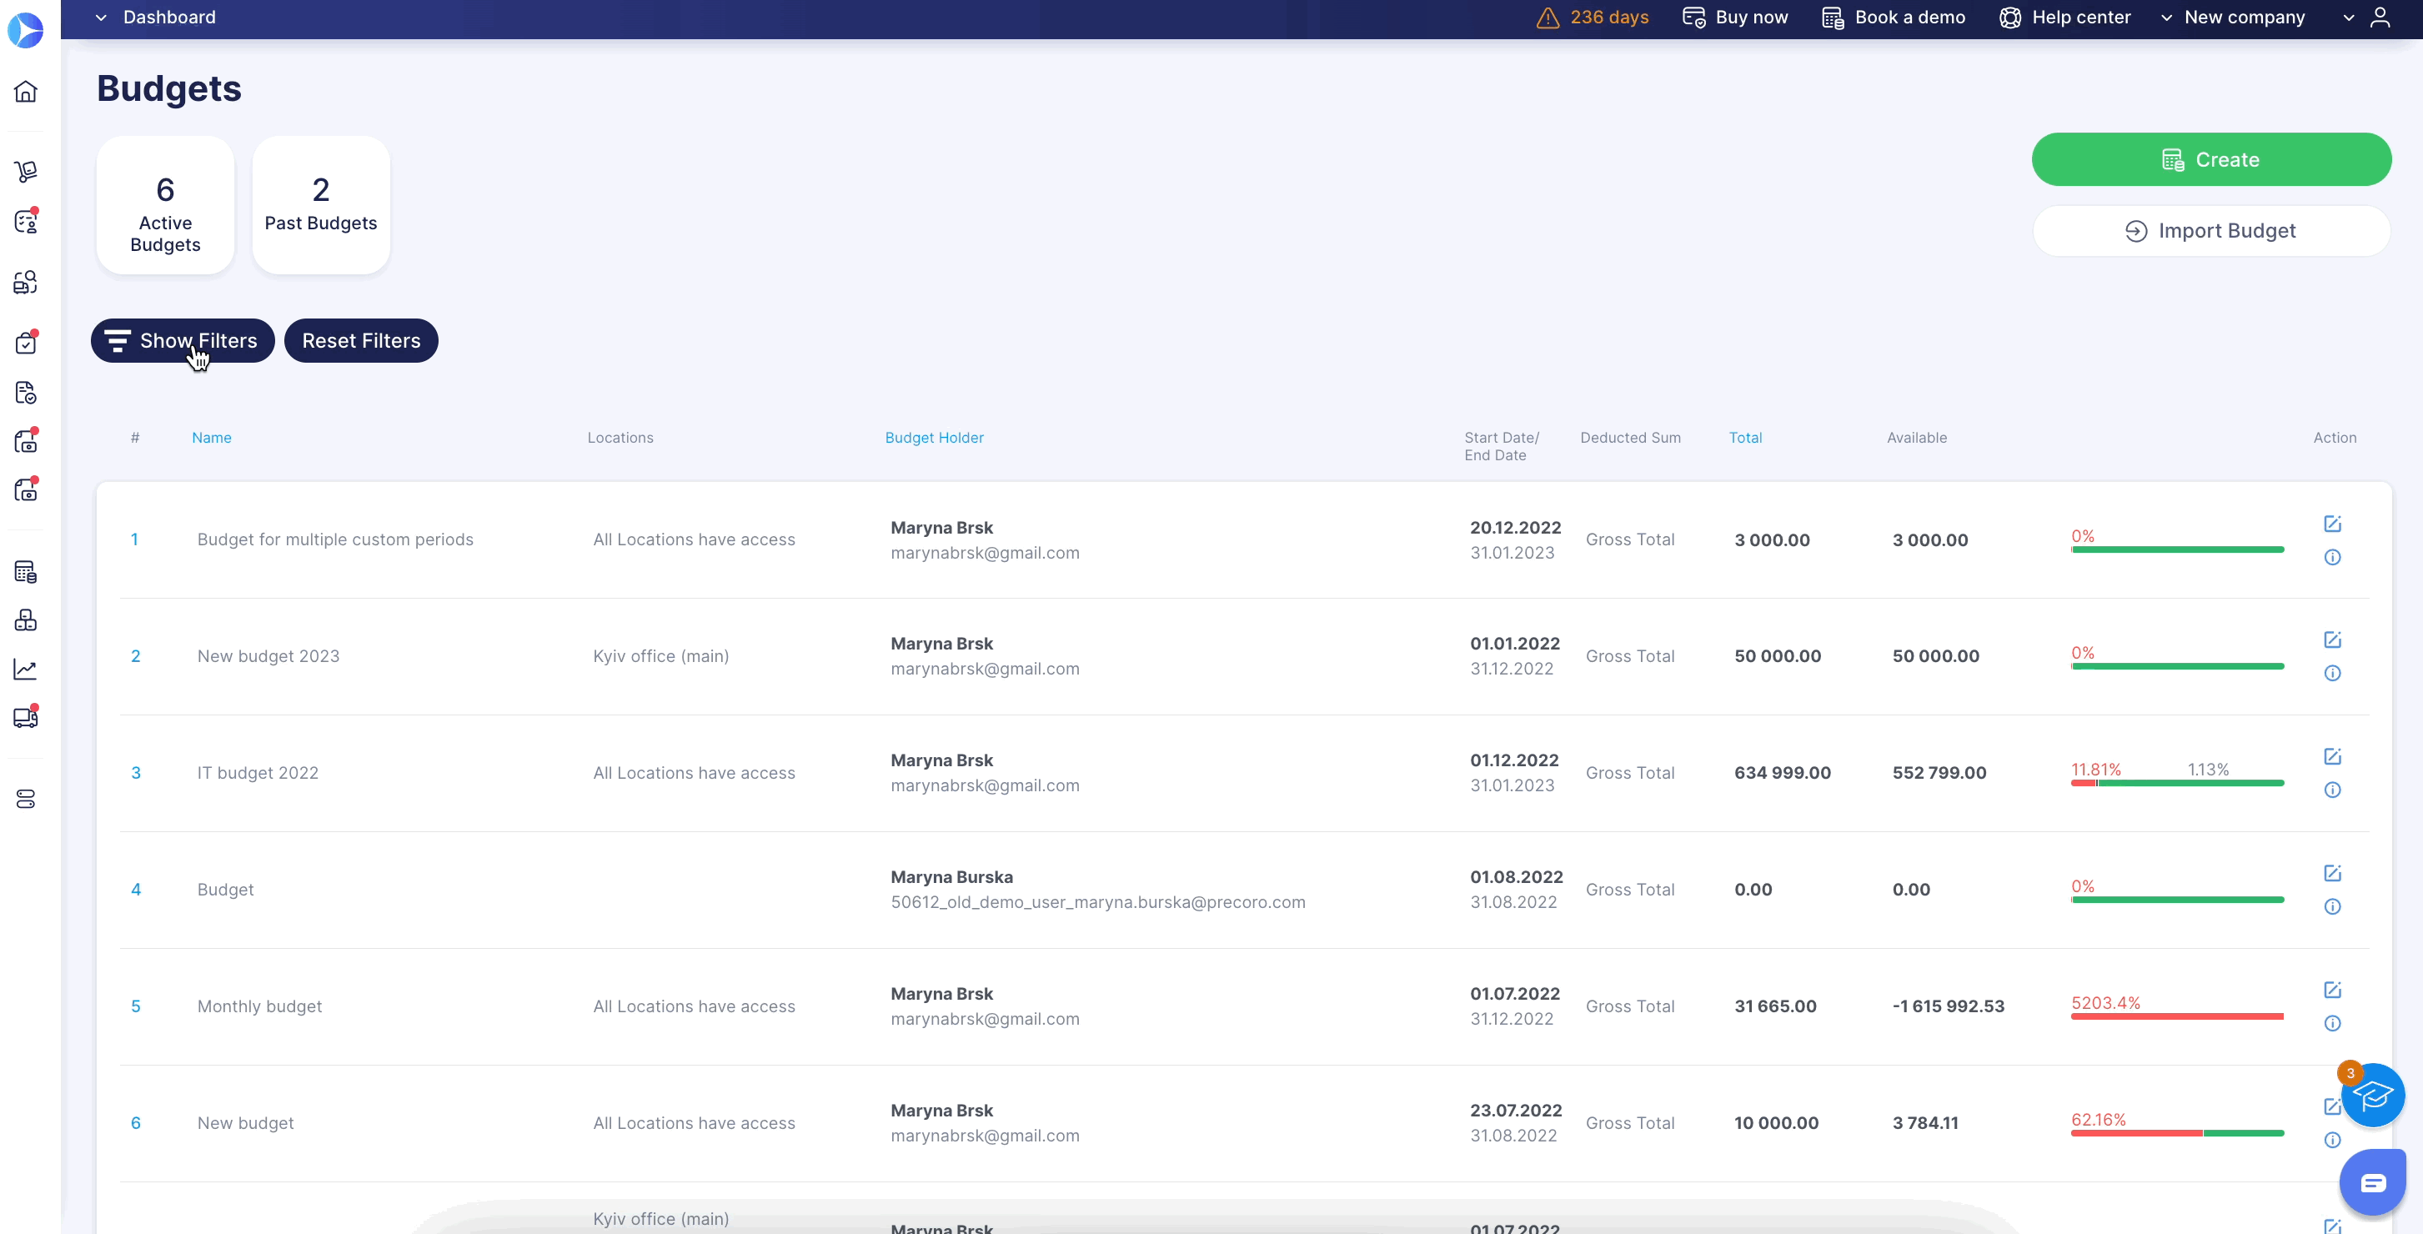Open budget number 1 link
Image resolution: width=2423 pixels, height=1234 pixels.
134,540
